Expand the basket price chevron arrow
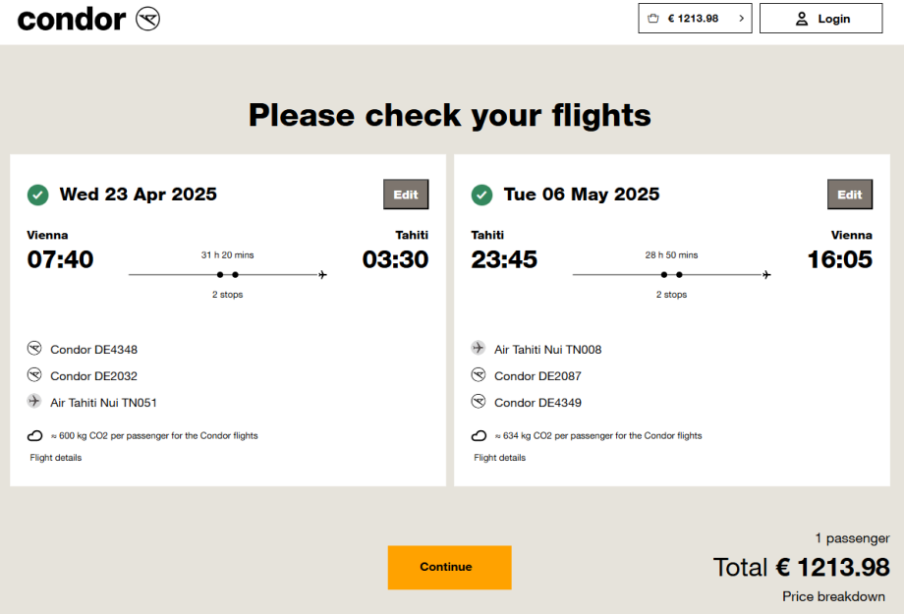Image resolution: width=904 pixels, height=614 pixels. [x=740, y=19]
